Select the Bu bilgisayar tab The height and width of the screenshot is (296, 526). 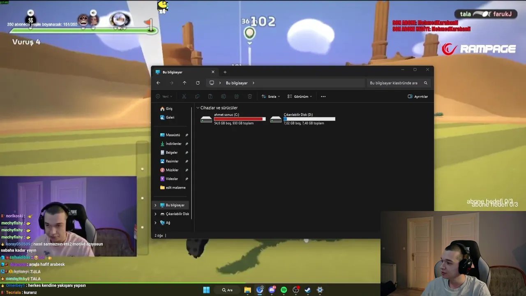tap(184, 72)
